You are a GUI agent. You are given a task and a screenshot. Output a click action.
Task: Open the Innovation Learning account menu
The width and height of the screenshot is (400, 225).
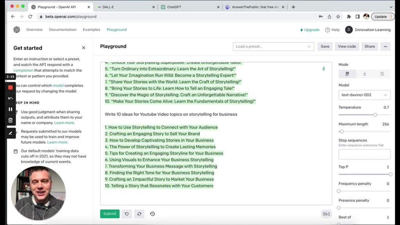tap(366, 30)
